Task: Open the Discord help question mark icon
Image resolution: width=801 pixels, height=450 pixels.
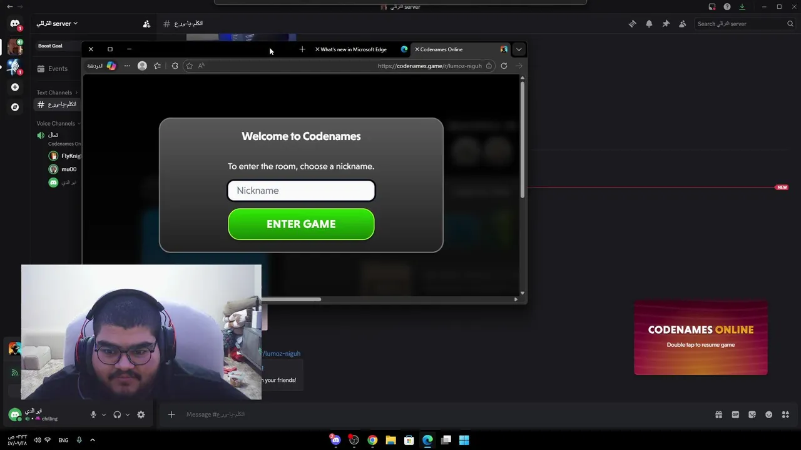Action: coord(727,7)
